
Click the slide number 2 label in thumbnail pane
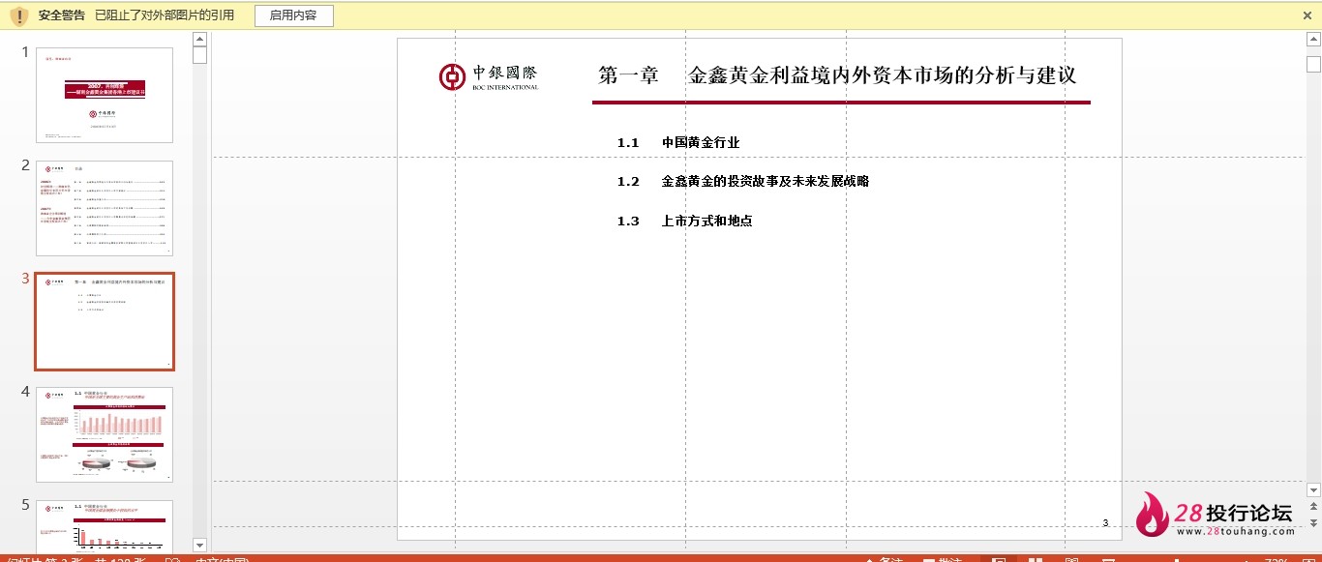[x=26, y=164]
